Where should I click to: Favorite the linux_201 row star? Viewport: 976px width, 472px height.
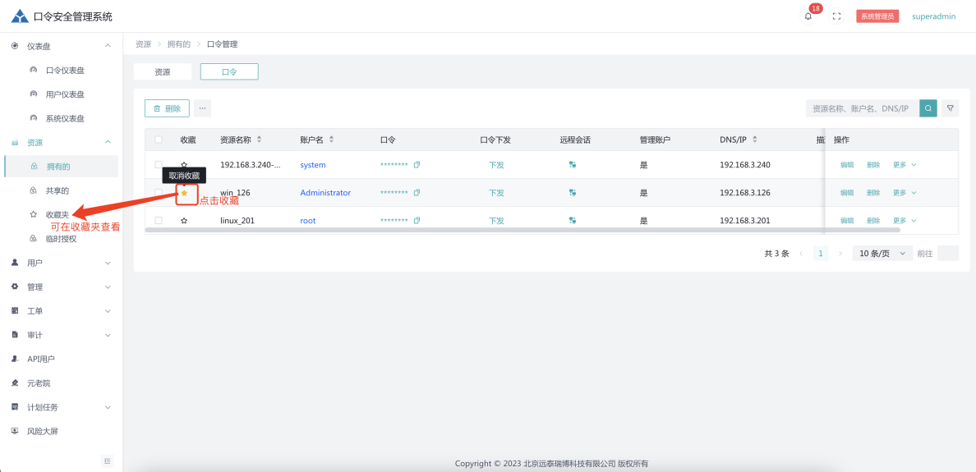coord(184,221)
